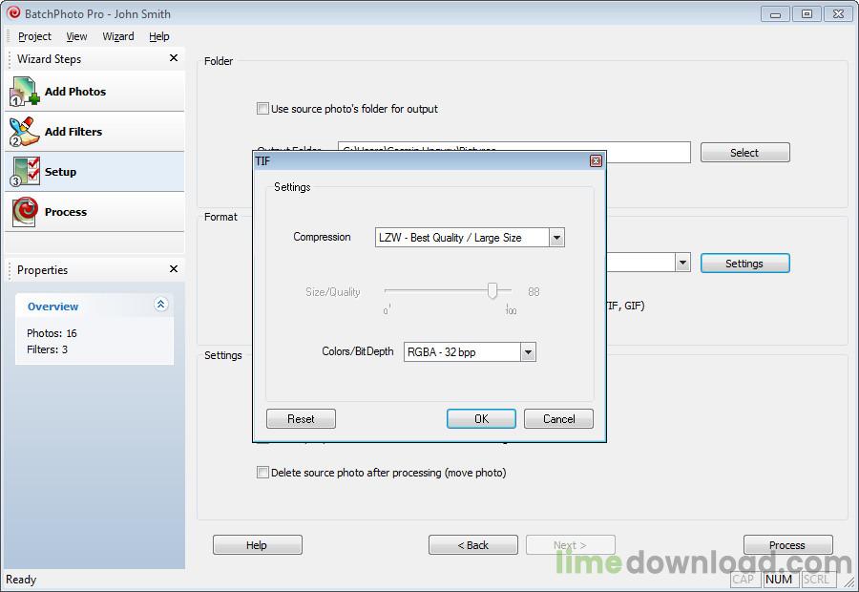The image size is (859, 592).
Task: Select the Add Photos wizard step
Action: click(x=94, y=92)
